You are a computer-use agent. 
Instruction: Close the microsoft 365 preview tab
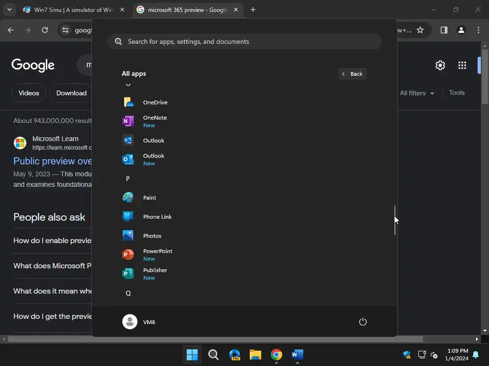pyautogui.click(x=236, y=10)
